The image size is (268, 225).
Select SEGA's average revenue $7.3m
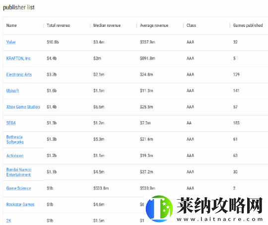[145, 123]
